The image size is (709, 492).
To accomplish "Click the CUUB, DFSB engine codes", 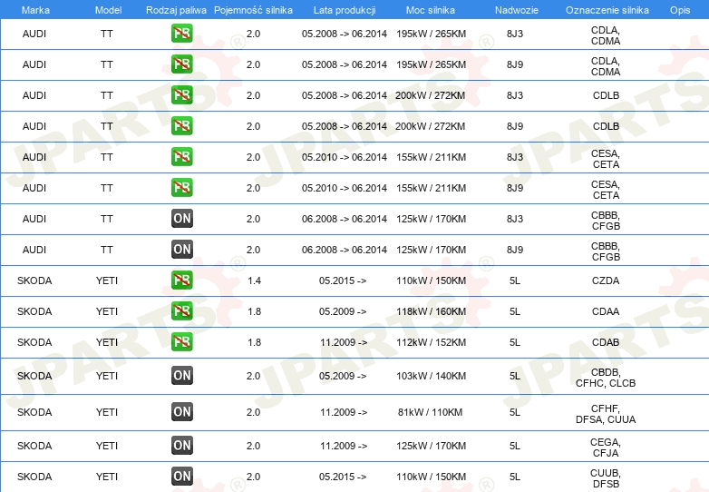I will pos(606,478).
